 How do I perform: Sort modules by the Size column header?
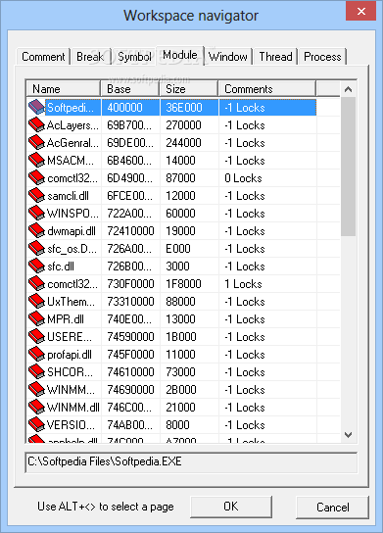(189, 89)
